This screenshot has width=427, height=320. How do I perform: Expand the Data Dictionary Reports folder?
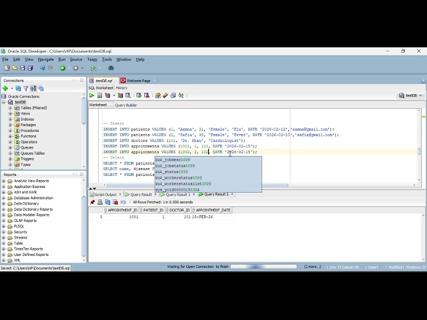(x=4, y=209)
